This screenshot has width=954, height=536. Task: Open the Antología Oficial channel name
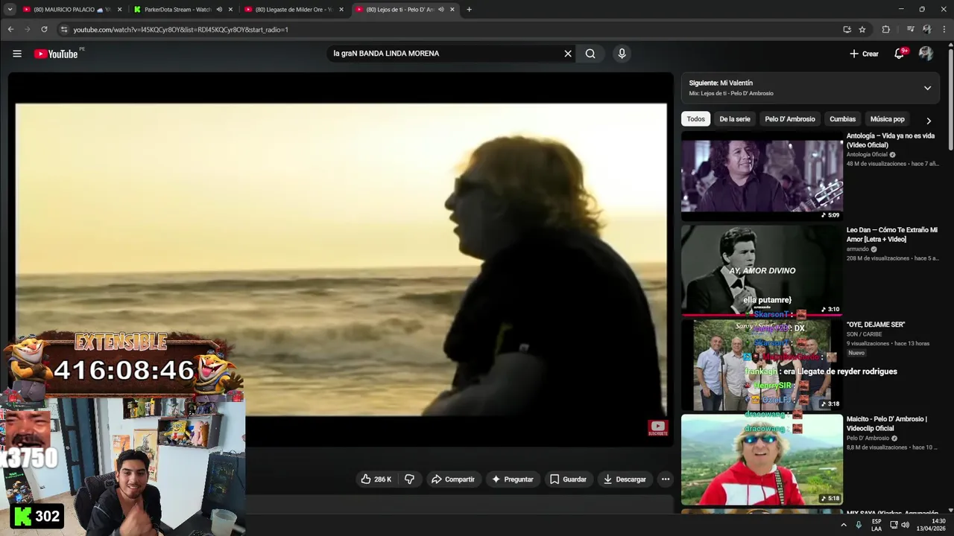867,155
